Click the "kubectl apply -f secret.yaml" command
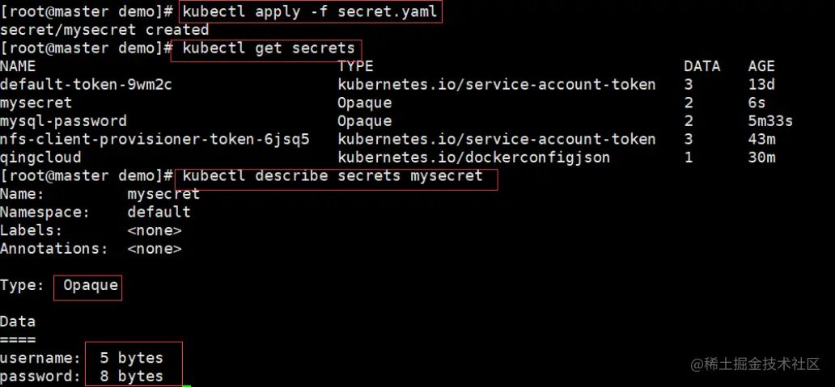 (311, 12)
